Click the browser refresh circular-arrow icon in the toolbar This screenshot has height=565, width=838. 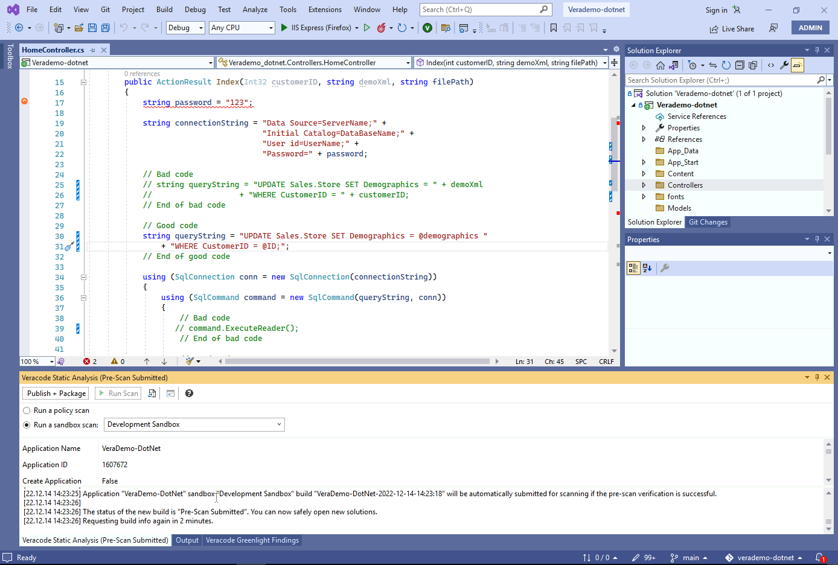(402, 28)
